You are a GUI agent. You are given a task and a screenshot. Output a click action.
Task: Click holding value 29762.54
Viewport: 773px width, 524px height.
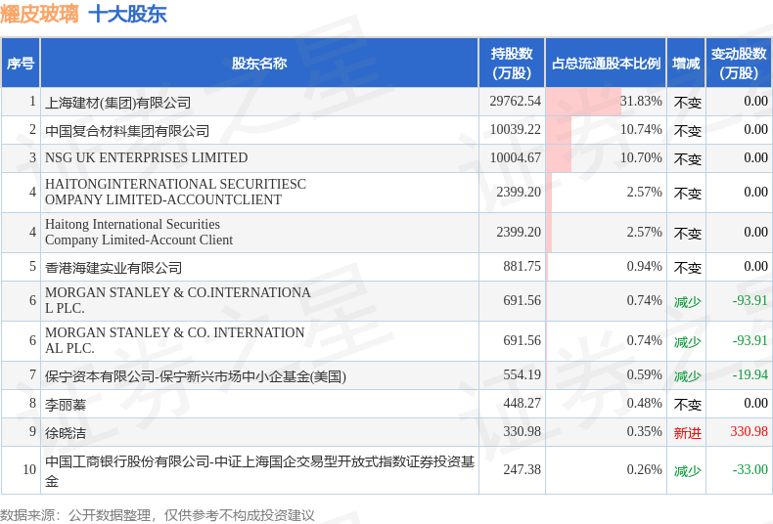(515, 101)
